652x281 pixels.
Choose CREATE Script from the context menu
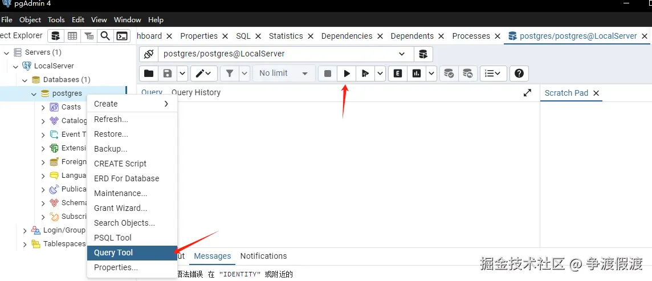pyautogui.click(x=132, y=164)
